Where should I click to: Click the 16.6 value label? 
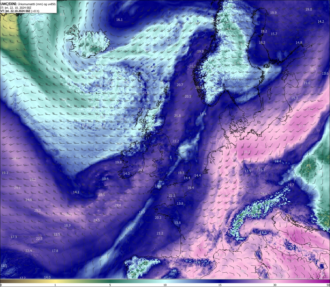[146, 93]
